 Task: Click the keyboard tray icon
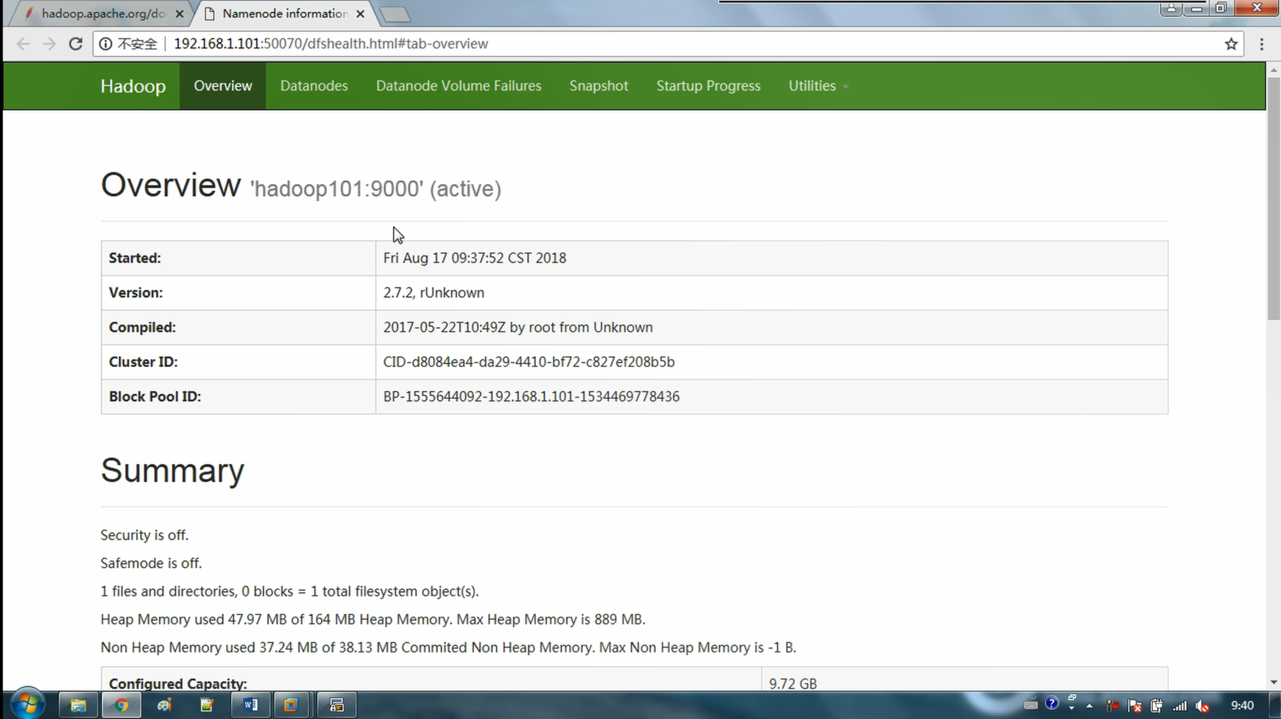[1031, 705]
